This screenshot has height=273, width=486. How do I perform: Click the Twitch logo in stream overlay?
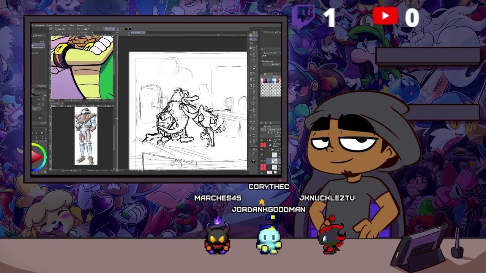[303, 16]
